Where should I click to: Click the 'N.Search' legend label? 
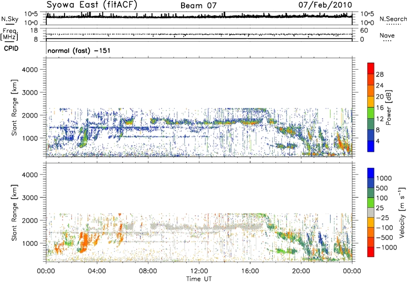pyautogui.click(x=393, y=19)
